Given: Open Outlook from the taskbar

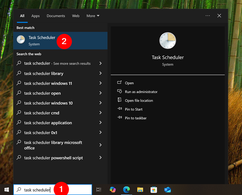Looking at the screenshot, I should (167, 190).
